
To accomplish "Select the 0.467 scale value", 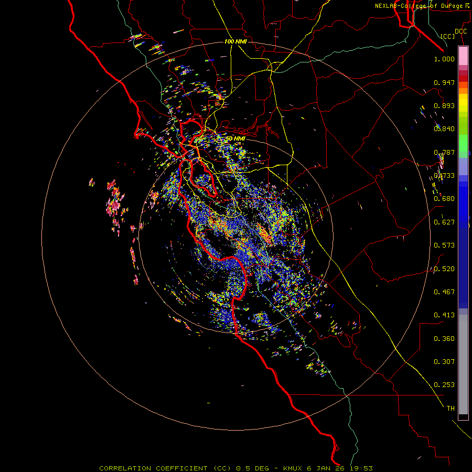I will [444, 292].
